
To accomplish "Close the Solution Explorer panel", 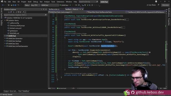I will click(x=46, y=10).
